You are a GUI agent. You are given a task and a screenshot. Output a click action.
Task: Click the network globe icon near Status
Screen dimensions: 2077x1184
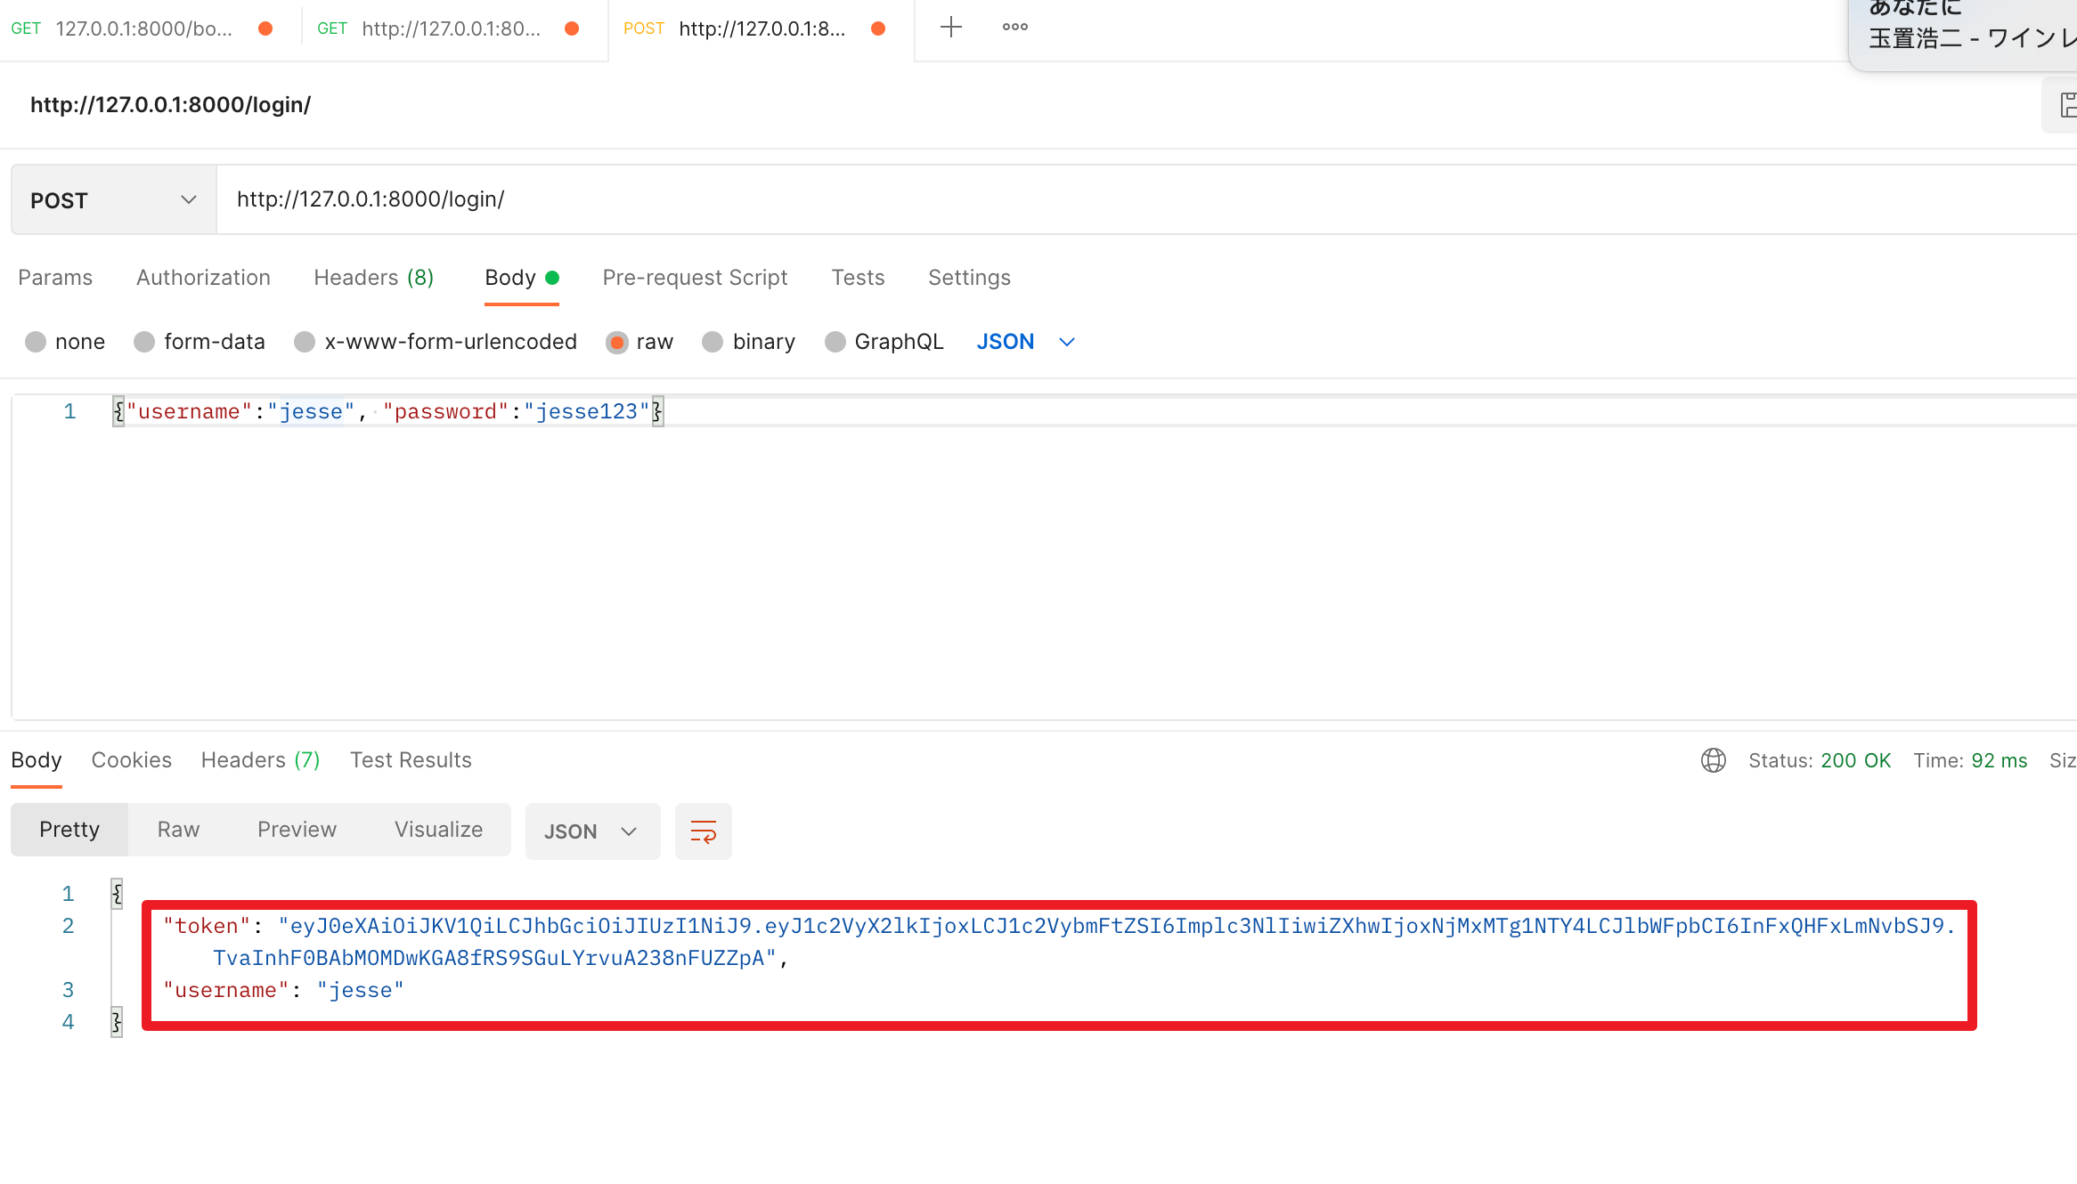[1713, 760]
